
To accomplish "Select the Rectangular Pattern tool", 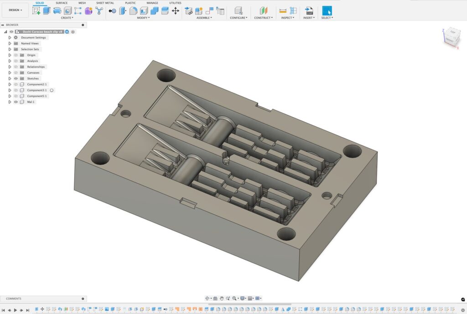I will point(78,11).
